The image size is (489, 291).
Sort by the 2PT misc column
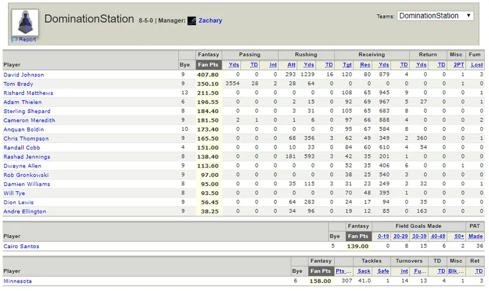(459, 65)
